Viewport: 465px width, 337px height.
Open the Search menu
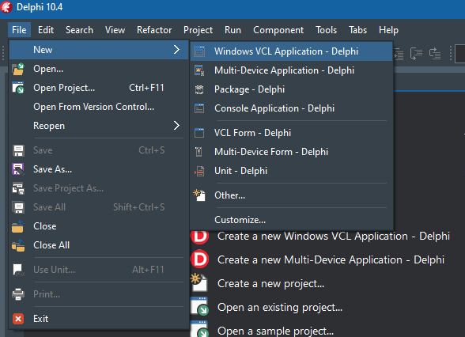79,30
